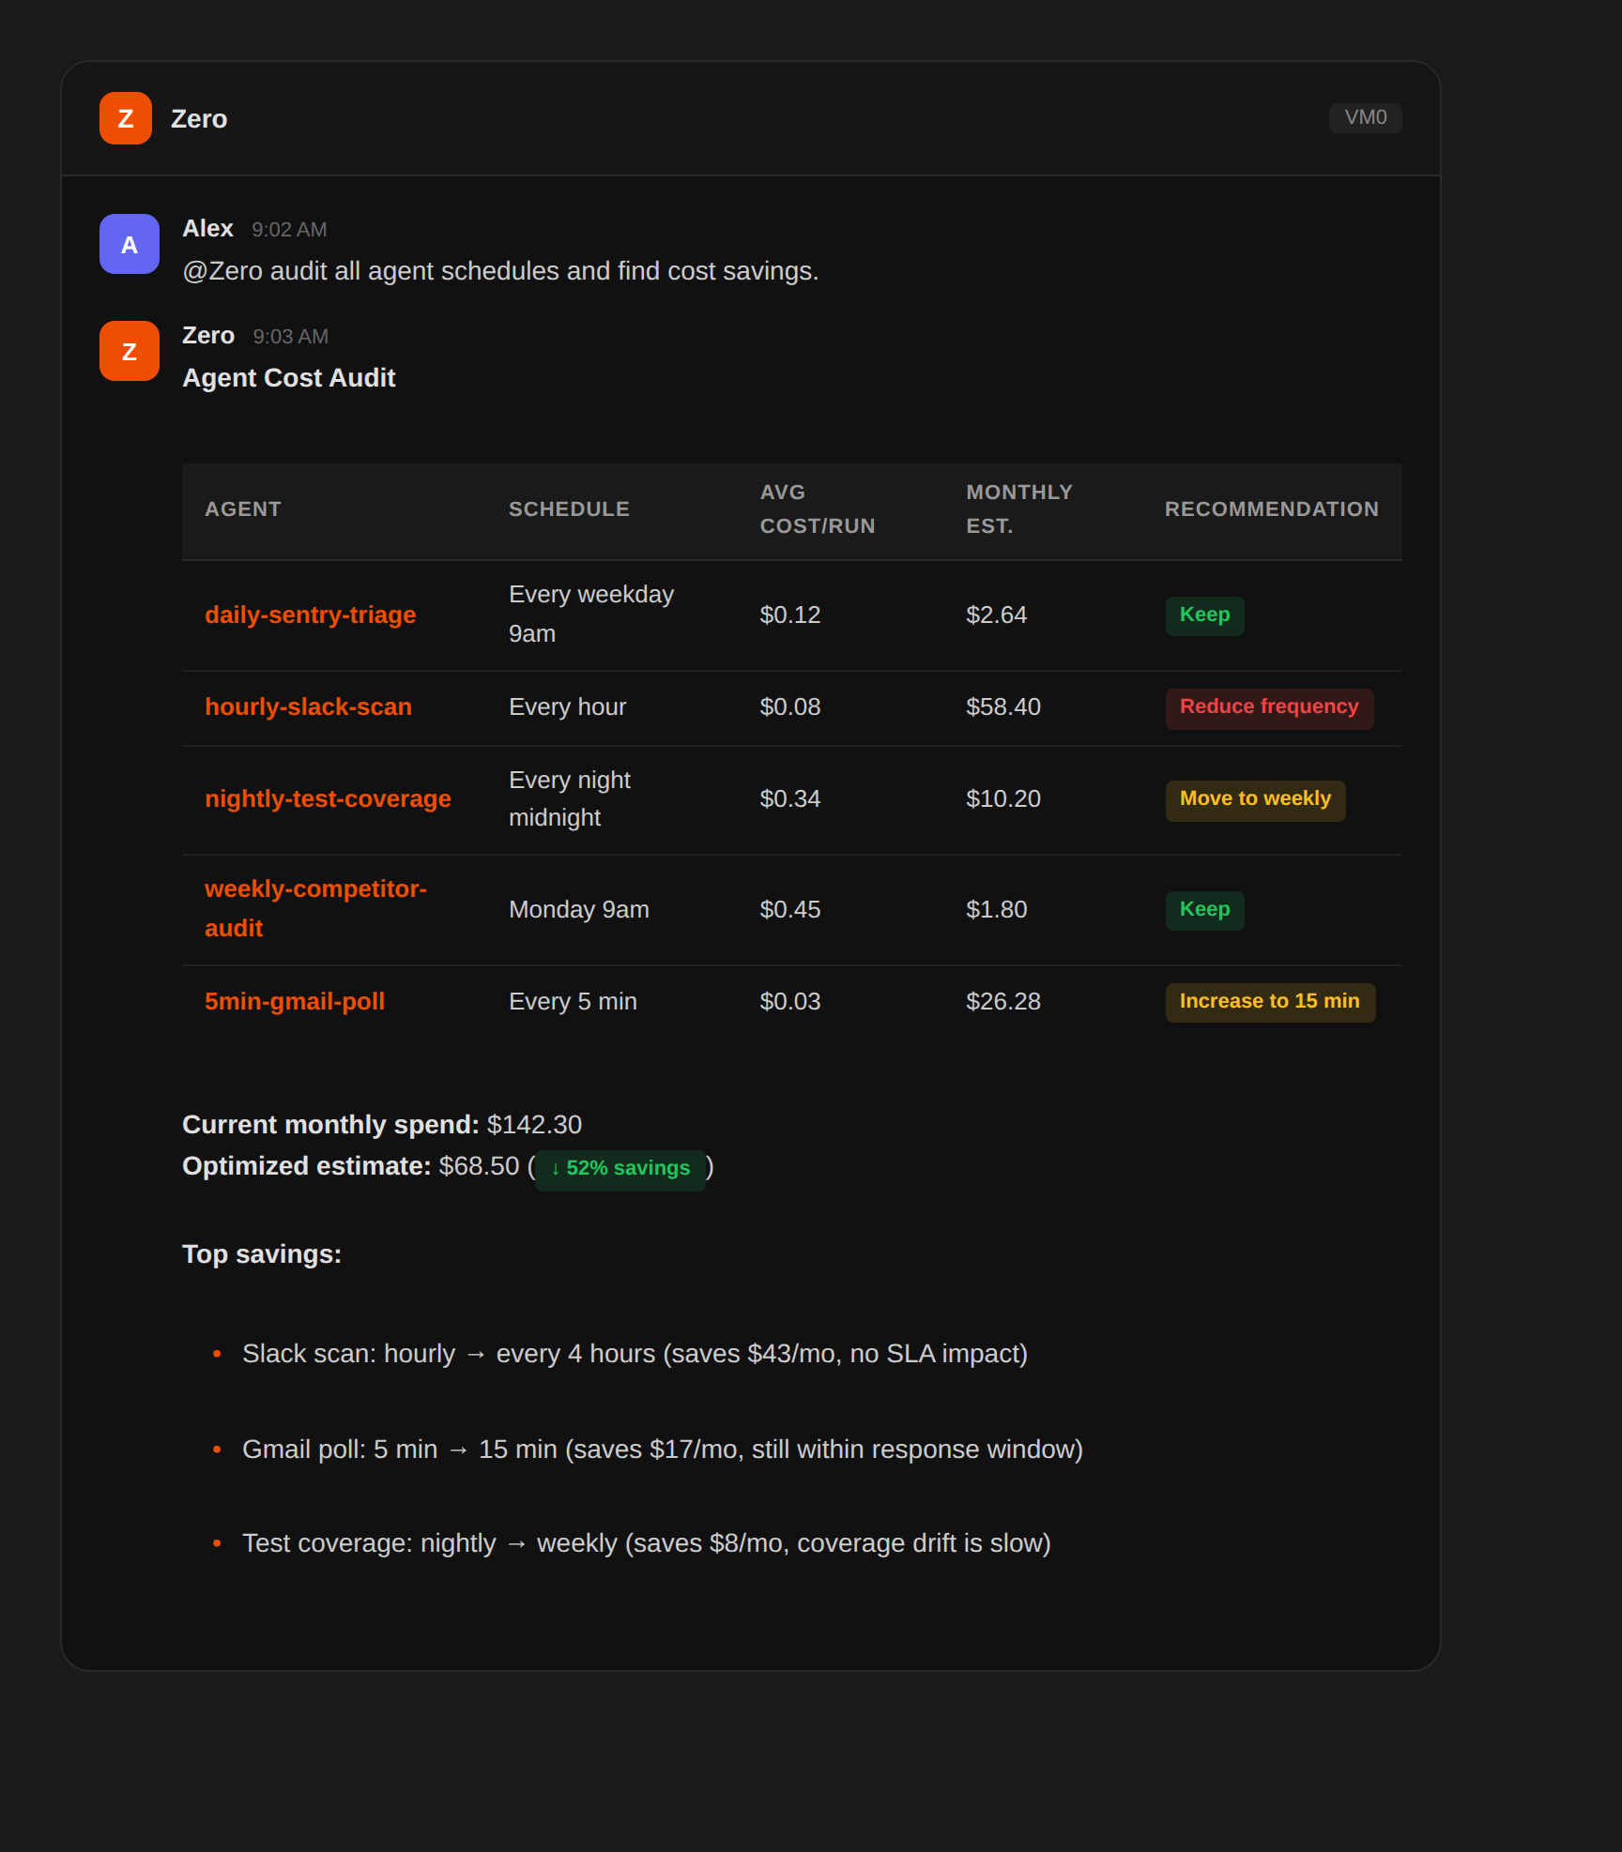Click the $2.64 monthly estimate
This screenshot has height=1852, width=1622.
997,615
